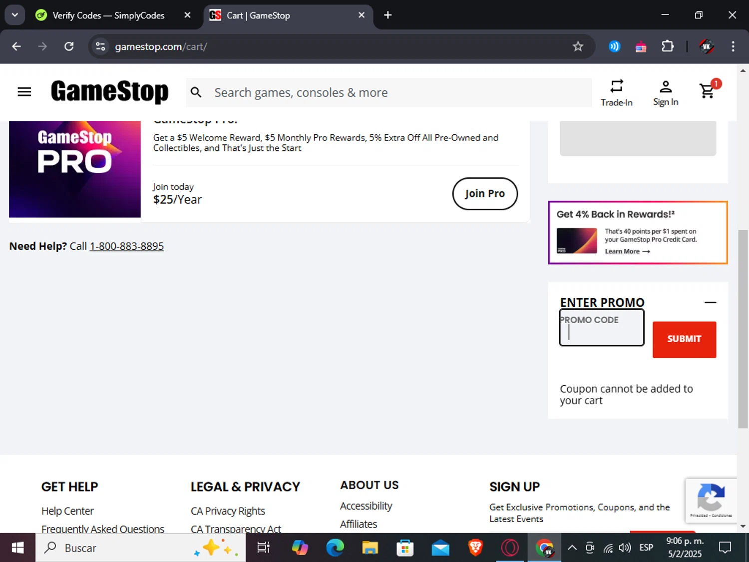Image resolution: width=749 pixels, height=562 pixels.
Task: Open the Windows Start menu
Action: [x=17, y=548]
